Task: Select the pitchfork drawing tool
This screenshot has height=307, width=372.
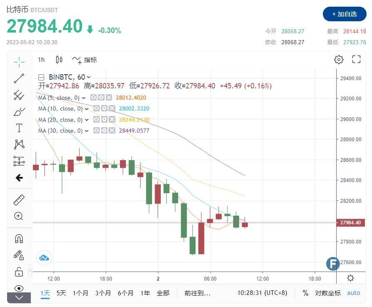Action: (x=19, y=95)
